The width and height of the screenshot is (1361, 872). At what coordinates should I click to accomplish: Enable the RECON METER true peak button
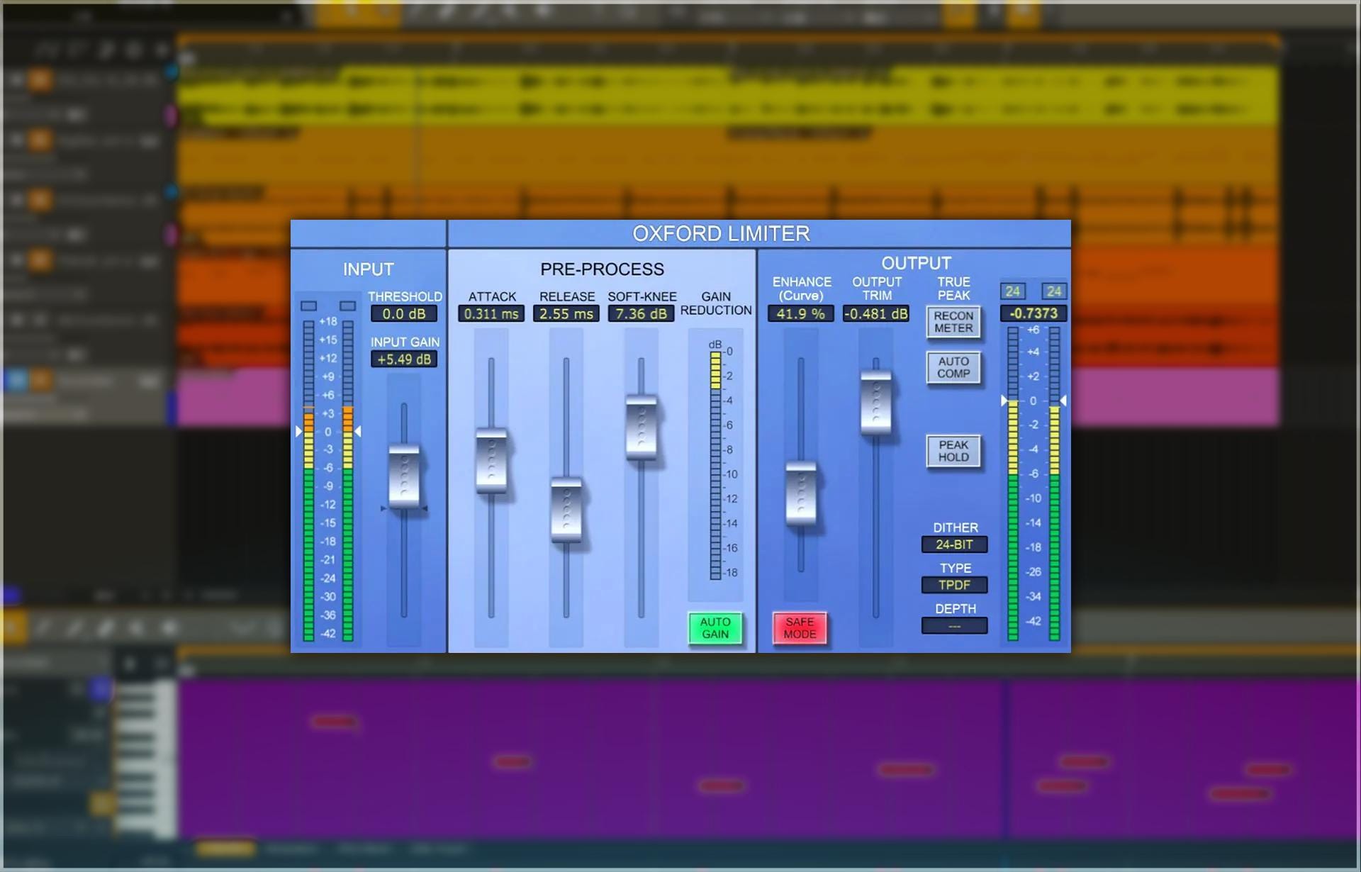(953, 322)
